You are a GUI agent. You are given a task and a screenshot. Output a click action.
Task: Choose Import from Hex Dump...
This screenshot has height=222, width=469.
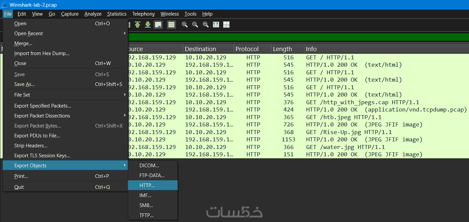click(x=65, y=53)
